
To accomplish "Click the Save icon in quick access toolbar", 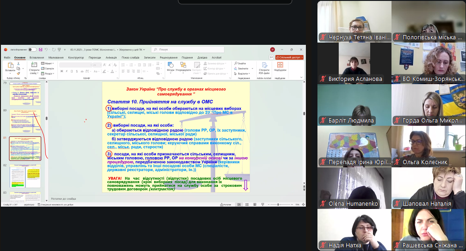I will [x=41, y=49].
